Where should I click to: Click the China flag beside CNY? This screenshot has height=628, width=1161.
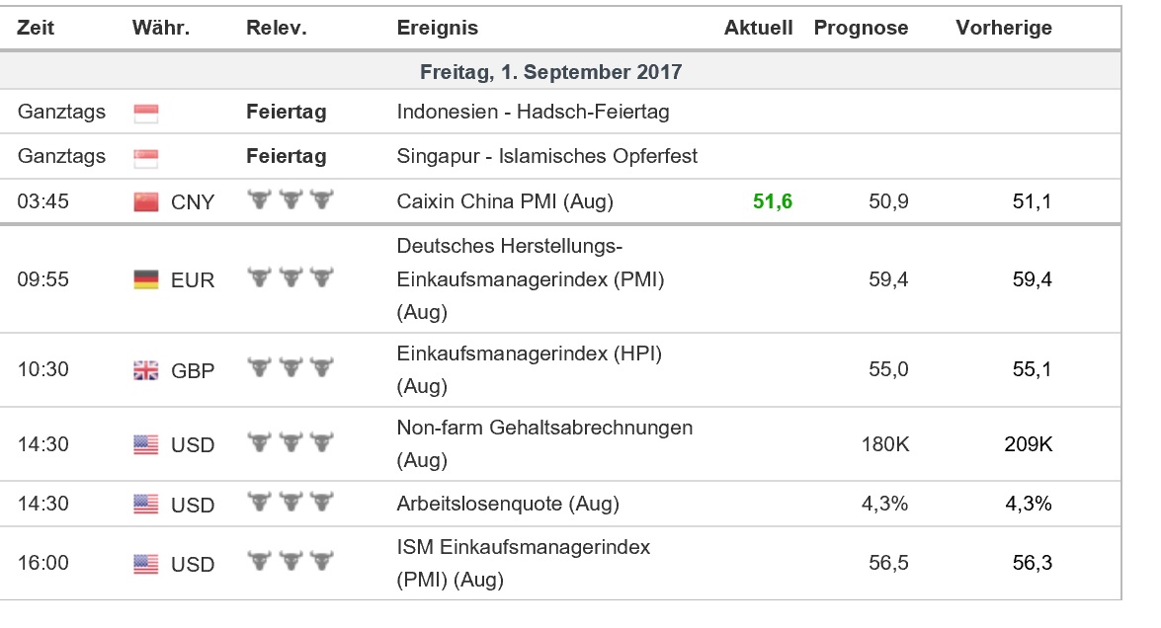145,202
